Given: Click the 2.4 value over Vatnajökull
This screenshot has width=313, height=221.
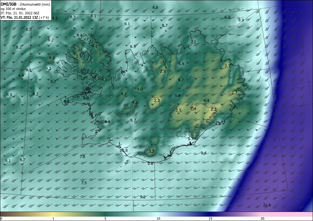Looking at the screenshot, I should tap(193, 109).
